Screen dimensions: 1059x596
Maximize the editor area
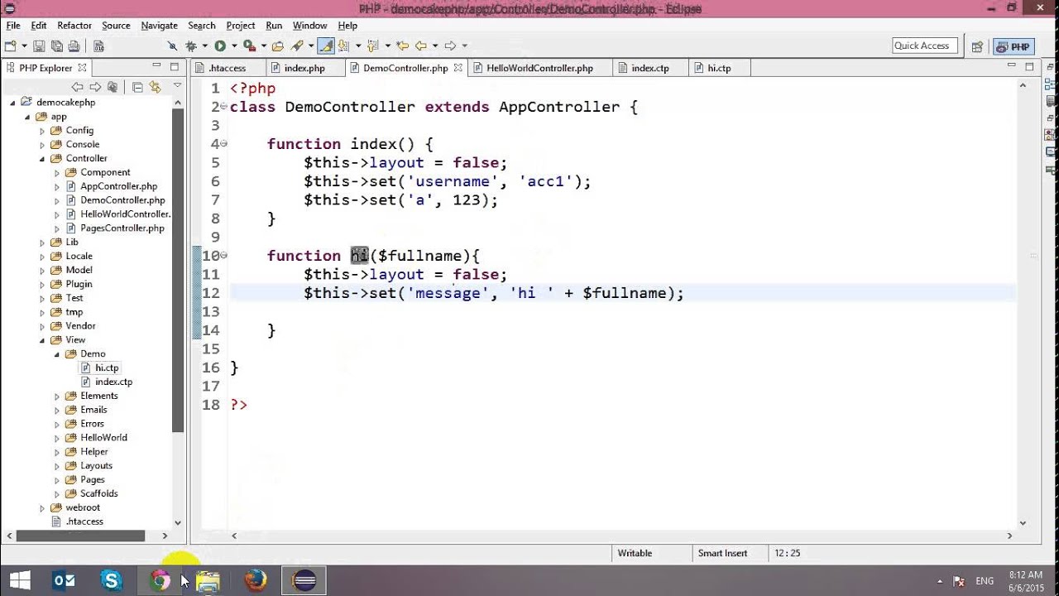point(1029,67)
